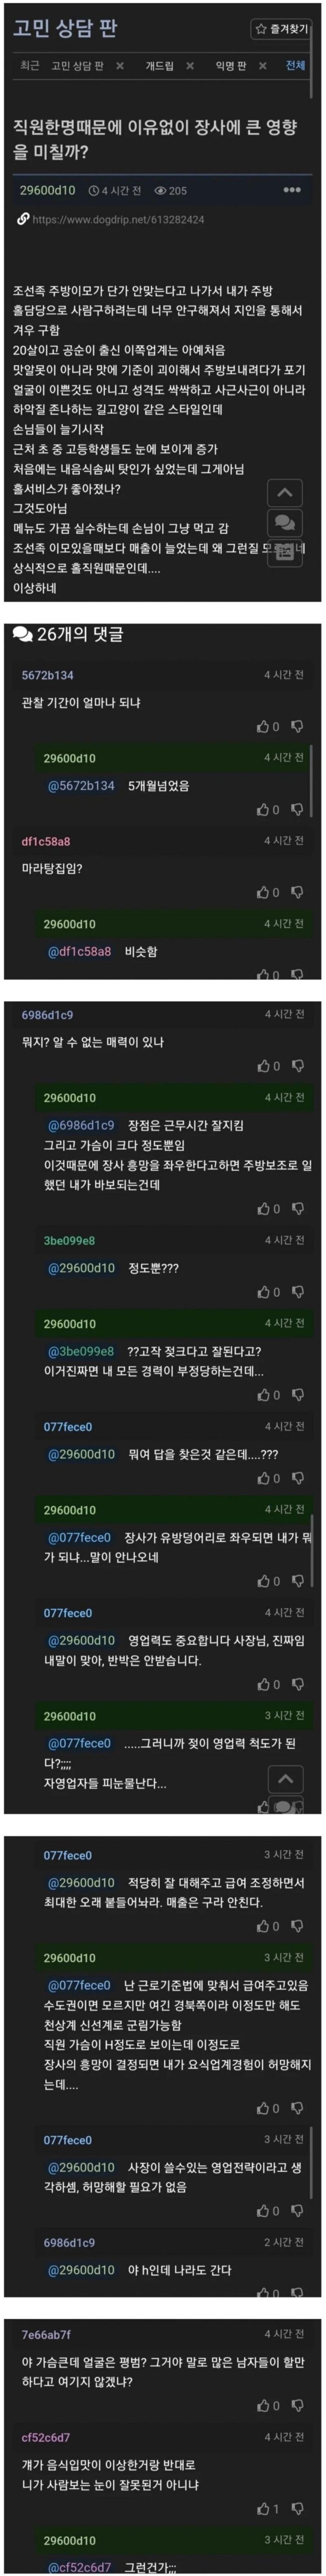Close the 익명 판 tab
Viewport: 326px width, 2576px height.
[x=262, y=66]
